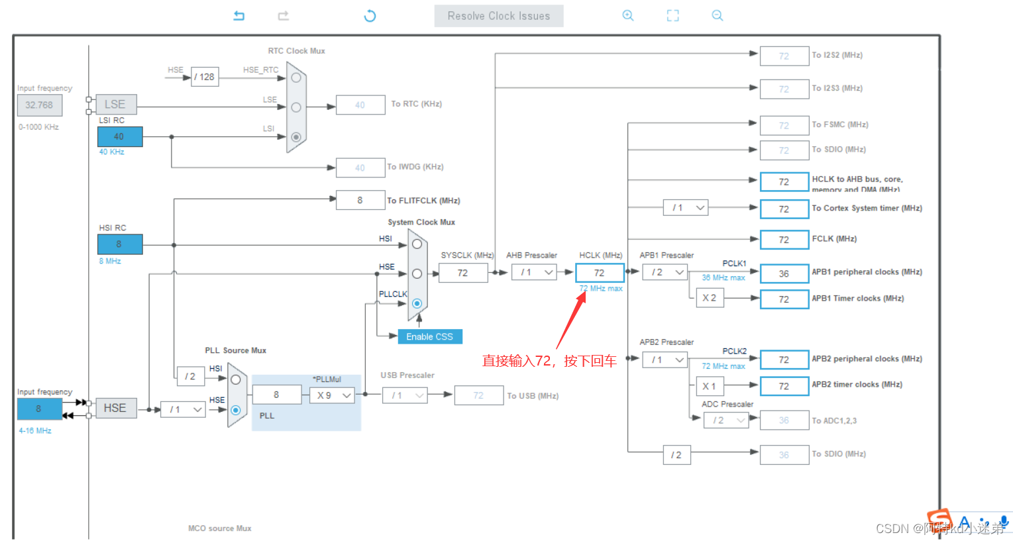
Task: Zoom out with the magnifier minus icon
Action: click(x=718, y=15)
